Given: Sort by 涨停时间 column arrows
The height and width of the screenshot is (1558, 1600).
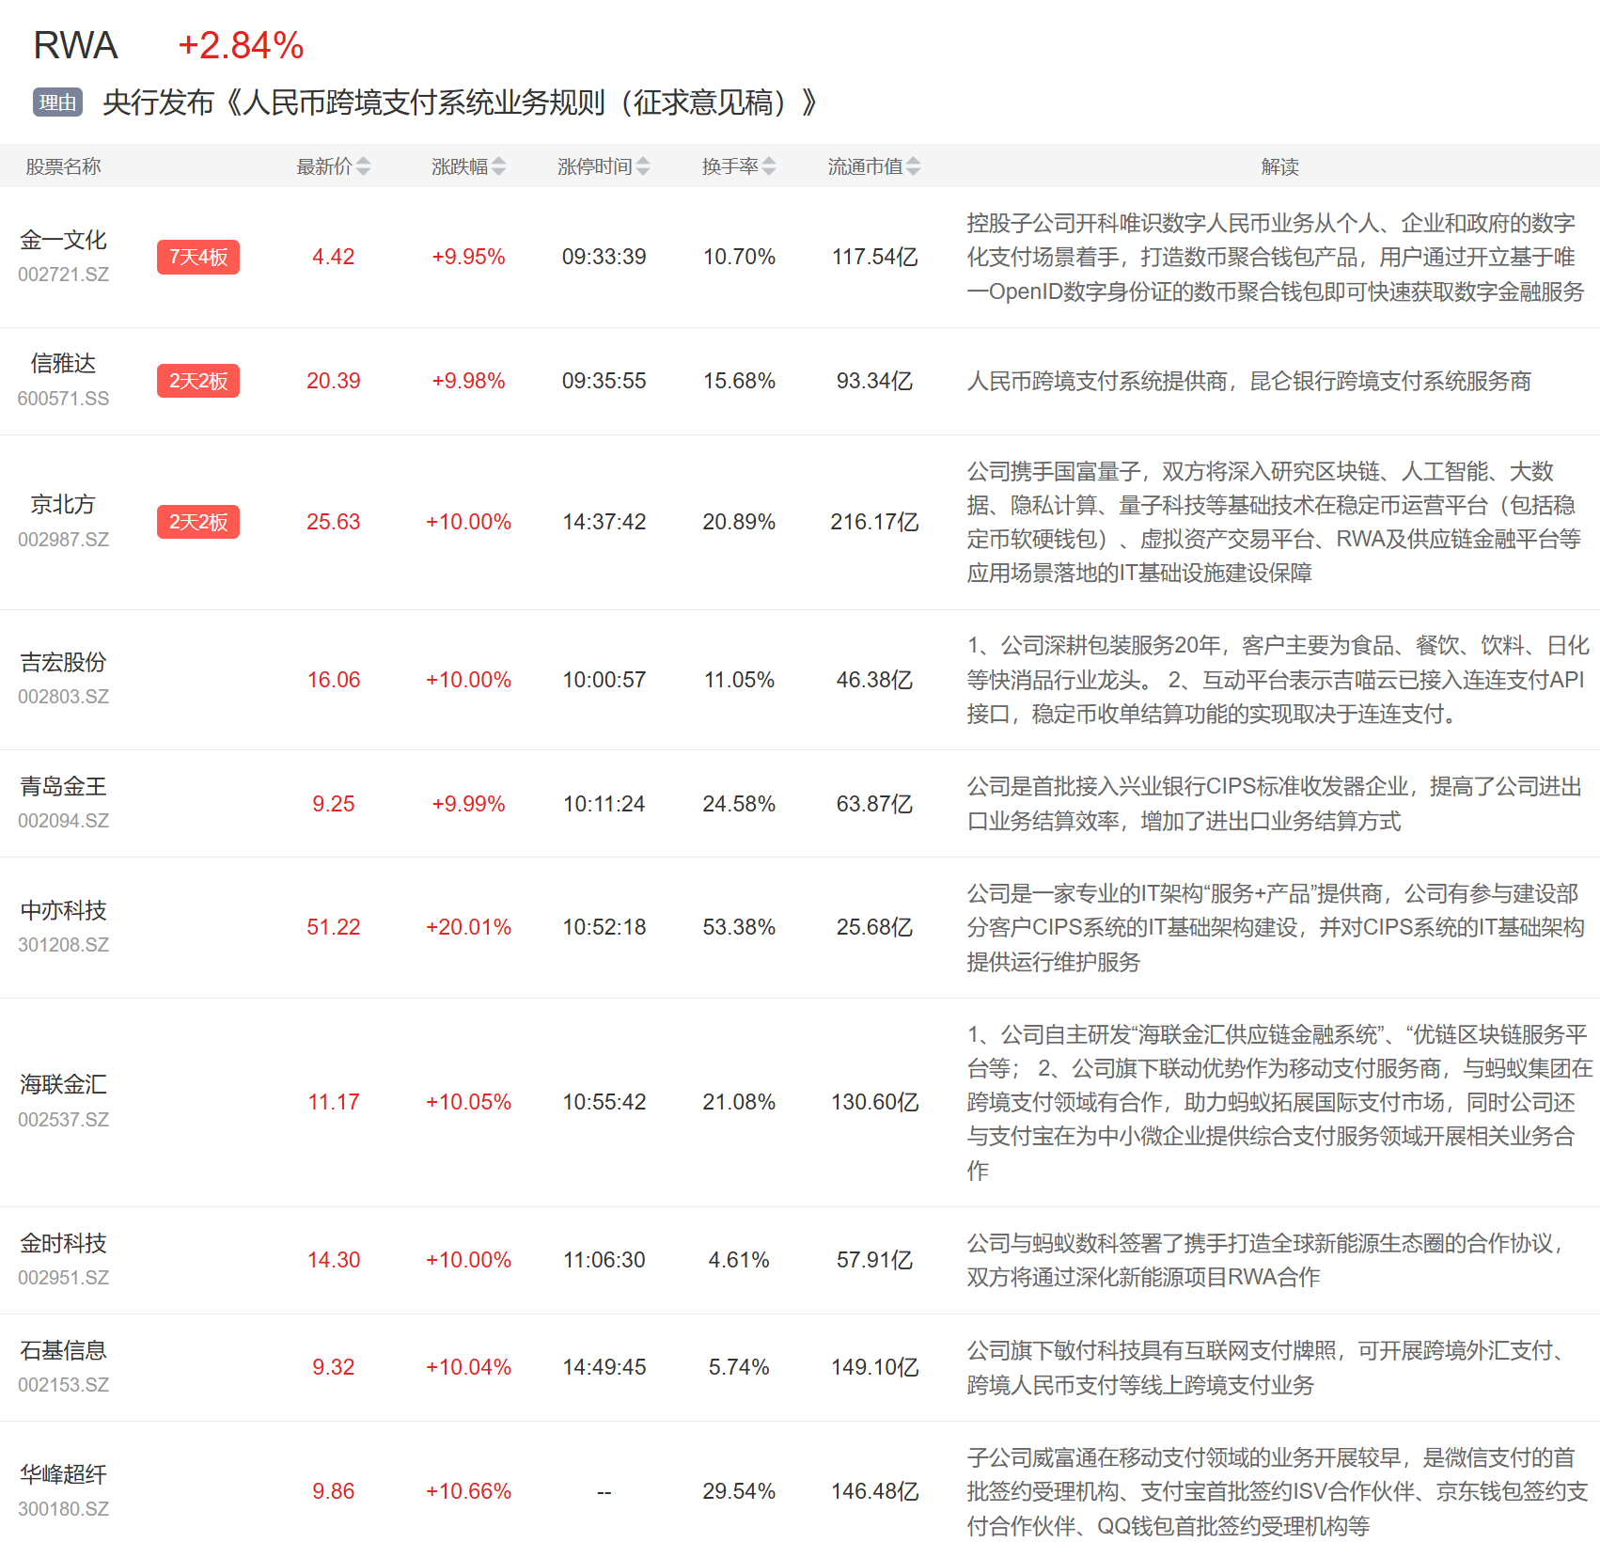Looking at the screenshot, I should 643,166.
